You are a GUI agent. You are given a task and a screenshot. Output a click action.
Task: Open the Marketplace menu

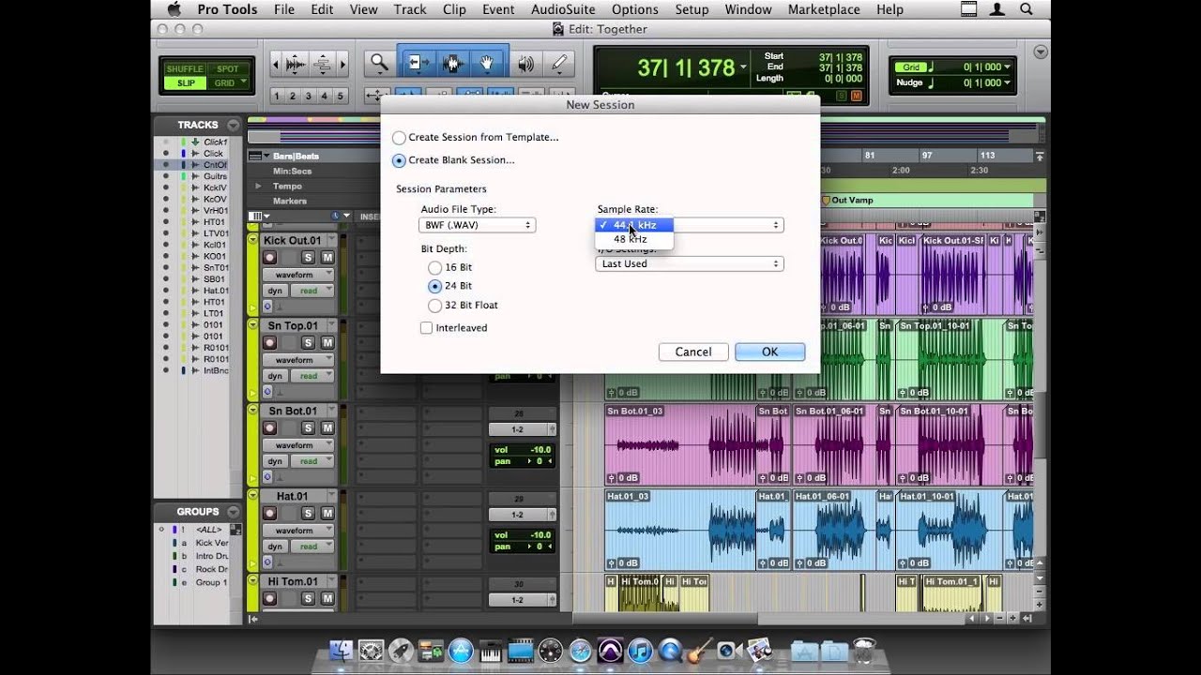[824, 9]
